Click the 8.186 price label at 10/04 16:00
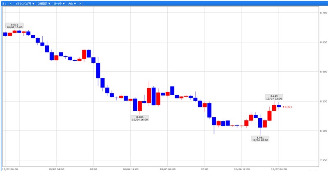Viewport: 328px width, 171px height. (140, 118)
